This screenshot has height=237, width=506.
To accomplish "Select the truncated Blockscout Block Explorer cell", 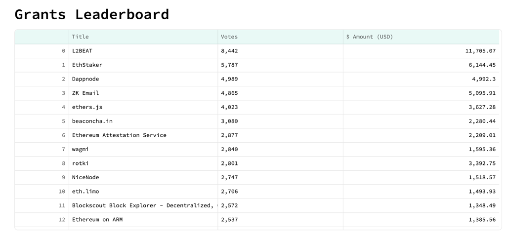I will pyautogui.click(x=143, y=205).
